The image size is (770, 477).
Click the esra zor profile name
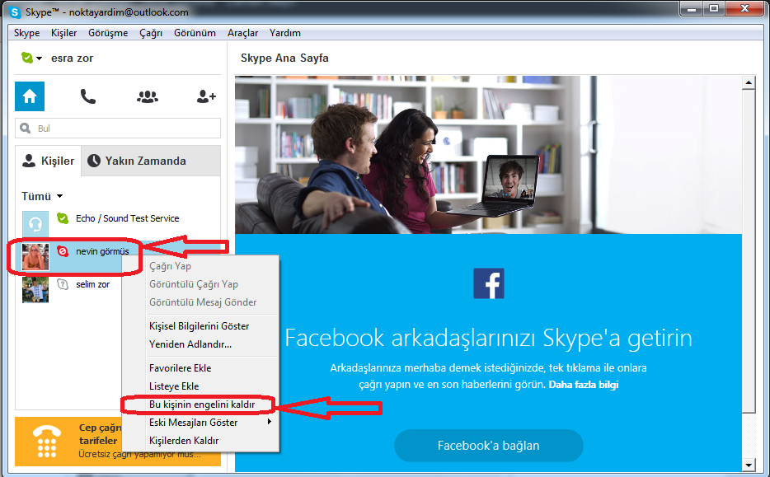coord(73,58)
